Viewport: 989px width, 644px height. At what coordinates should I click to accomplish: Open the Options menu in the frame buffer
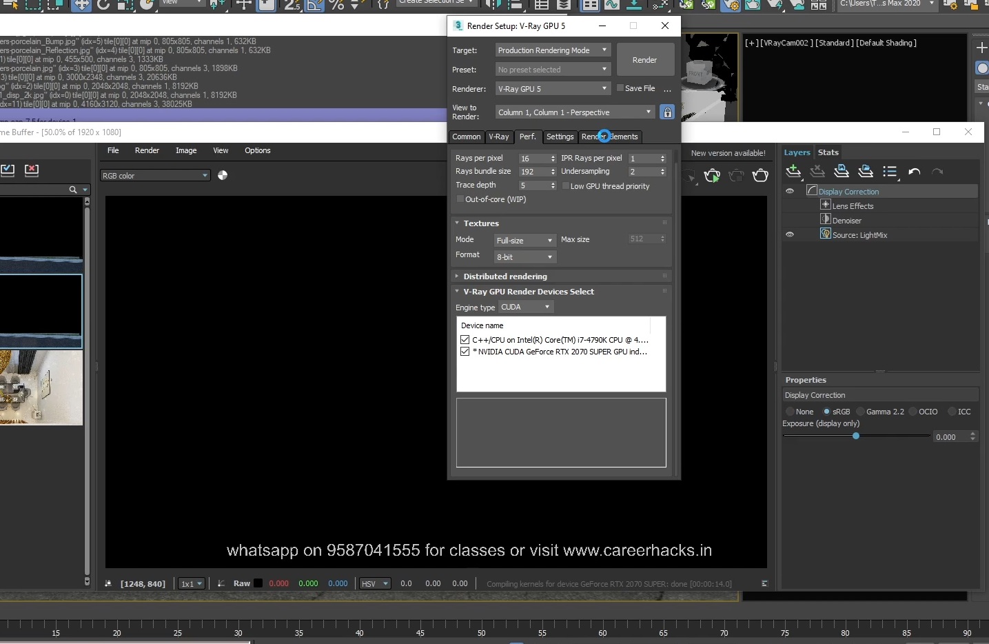coord(257,150)
